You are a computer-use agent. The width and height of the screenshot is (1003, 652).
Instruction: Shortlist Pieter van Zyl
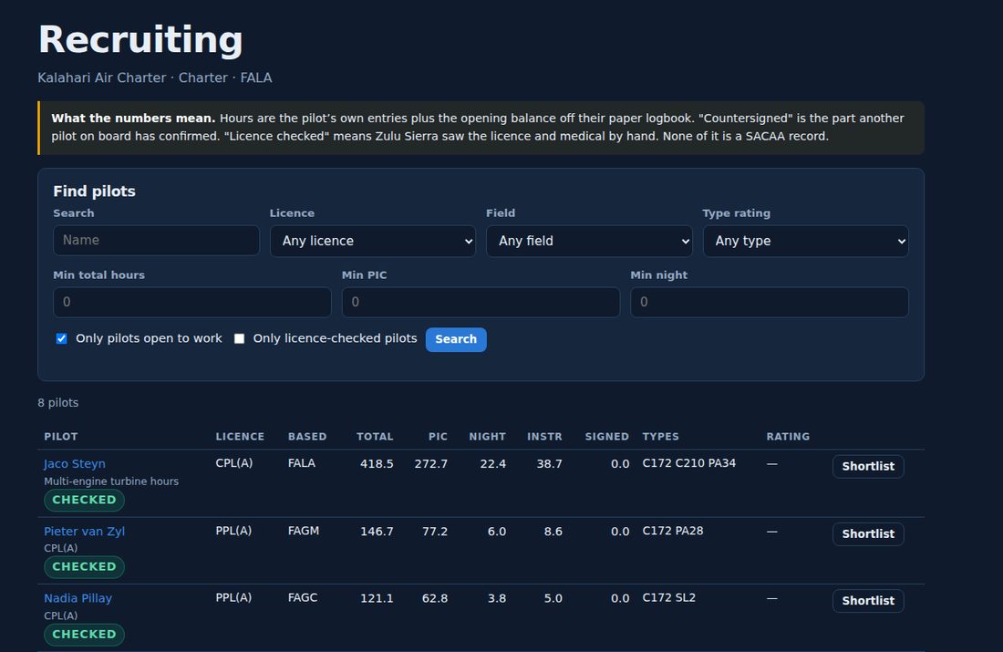[868, 533]
